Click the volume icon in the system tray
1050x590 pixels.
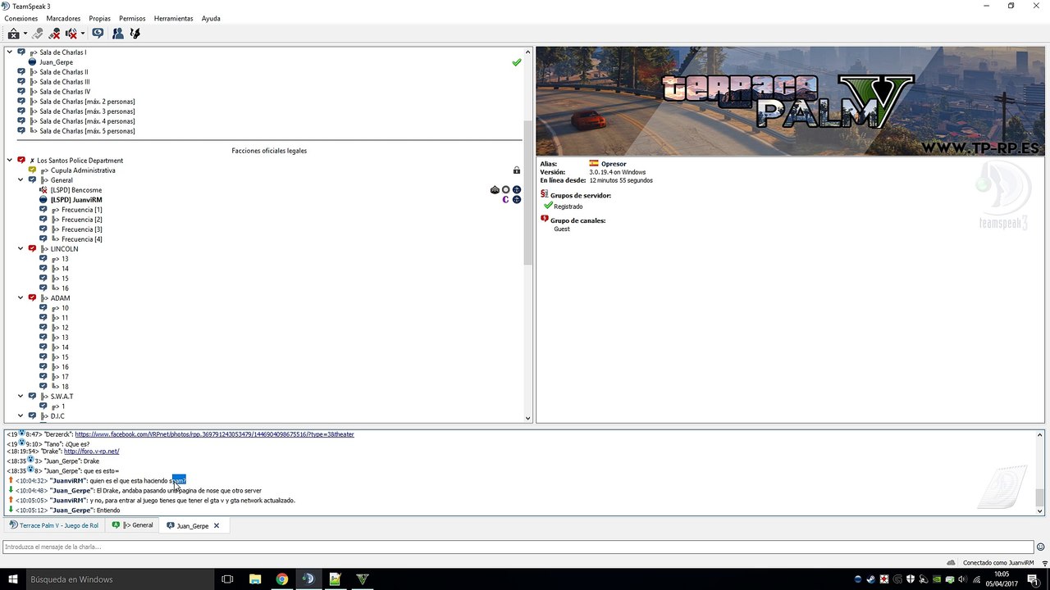pyautogui.click(x=963, y=579)
